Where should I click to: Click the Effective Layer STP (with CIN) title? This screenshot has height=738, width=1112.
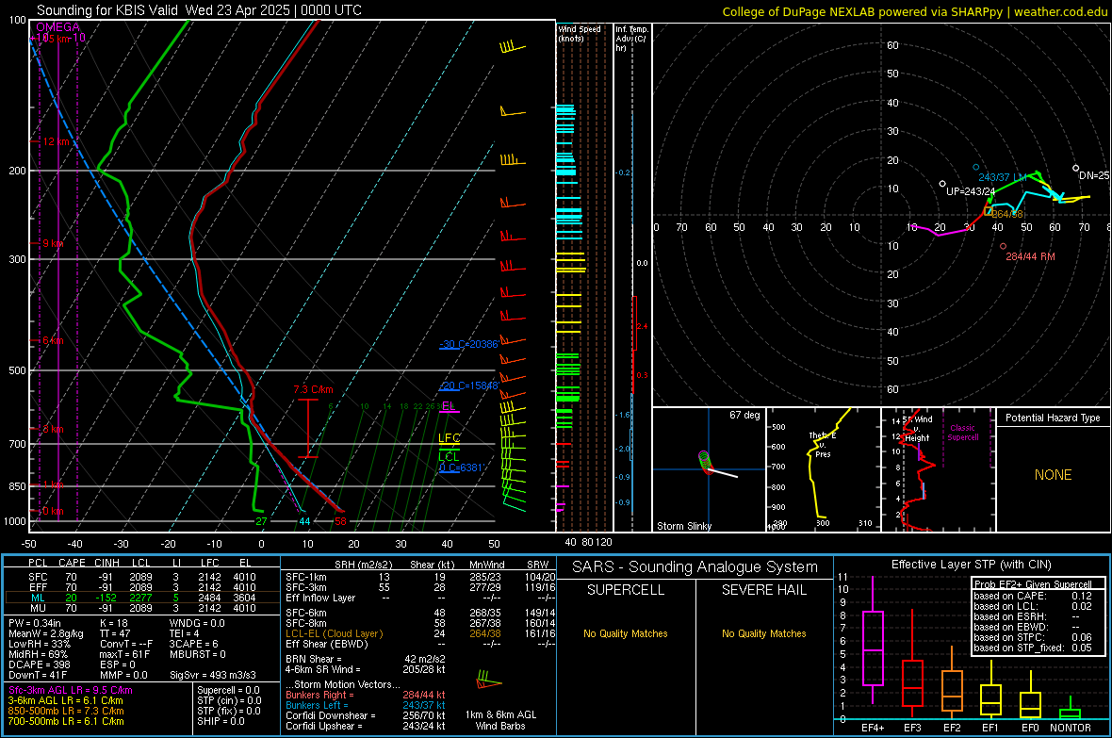(972, 565)
